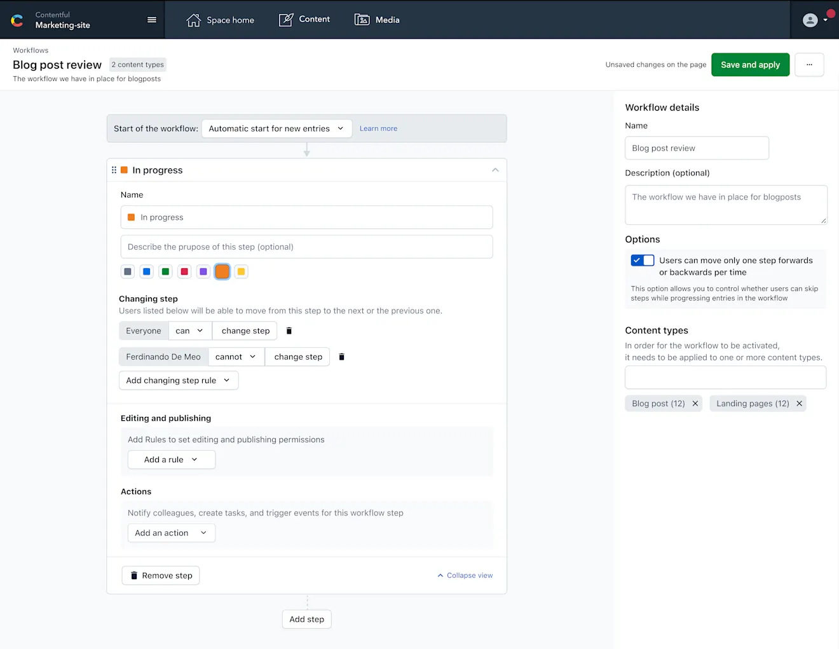Pick the orange step color
Viewport: 839px width, 649px height.
[222, 271]
